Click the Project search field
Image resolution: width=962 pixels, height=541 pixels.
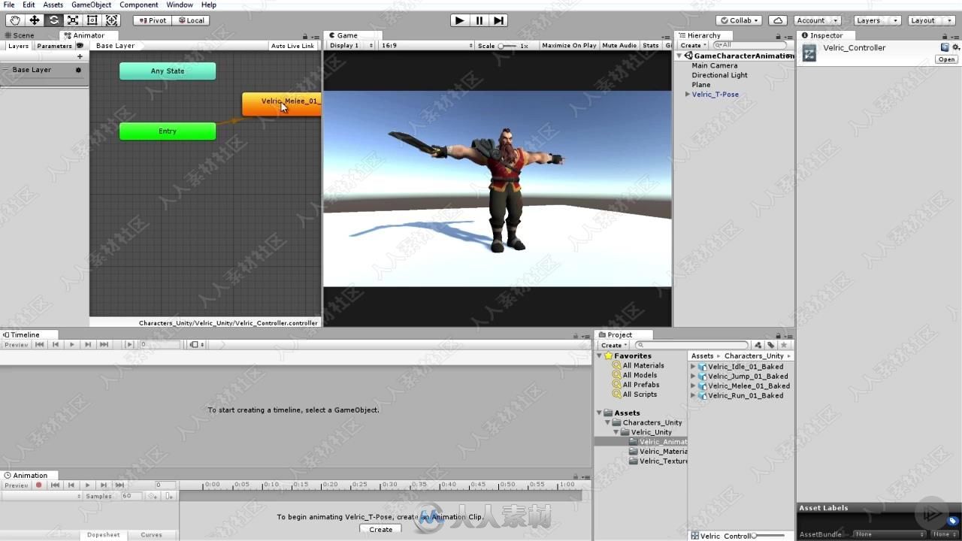tap(691, 345)
